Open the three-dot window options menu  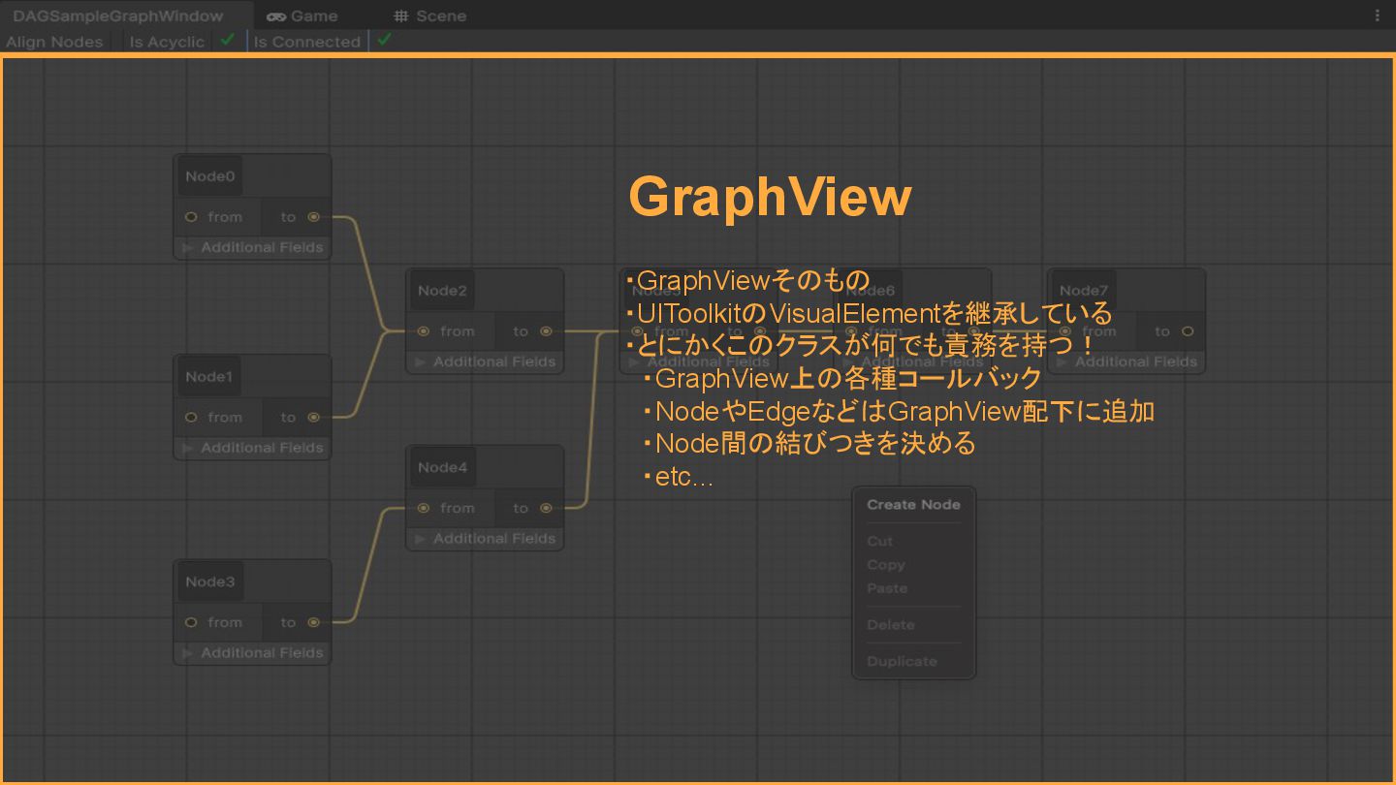[1378, 16]
